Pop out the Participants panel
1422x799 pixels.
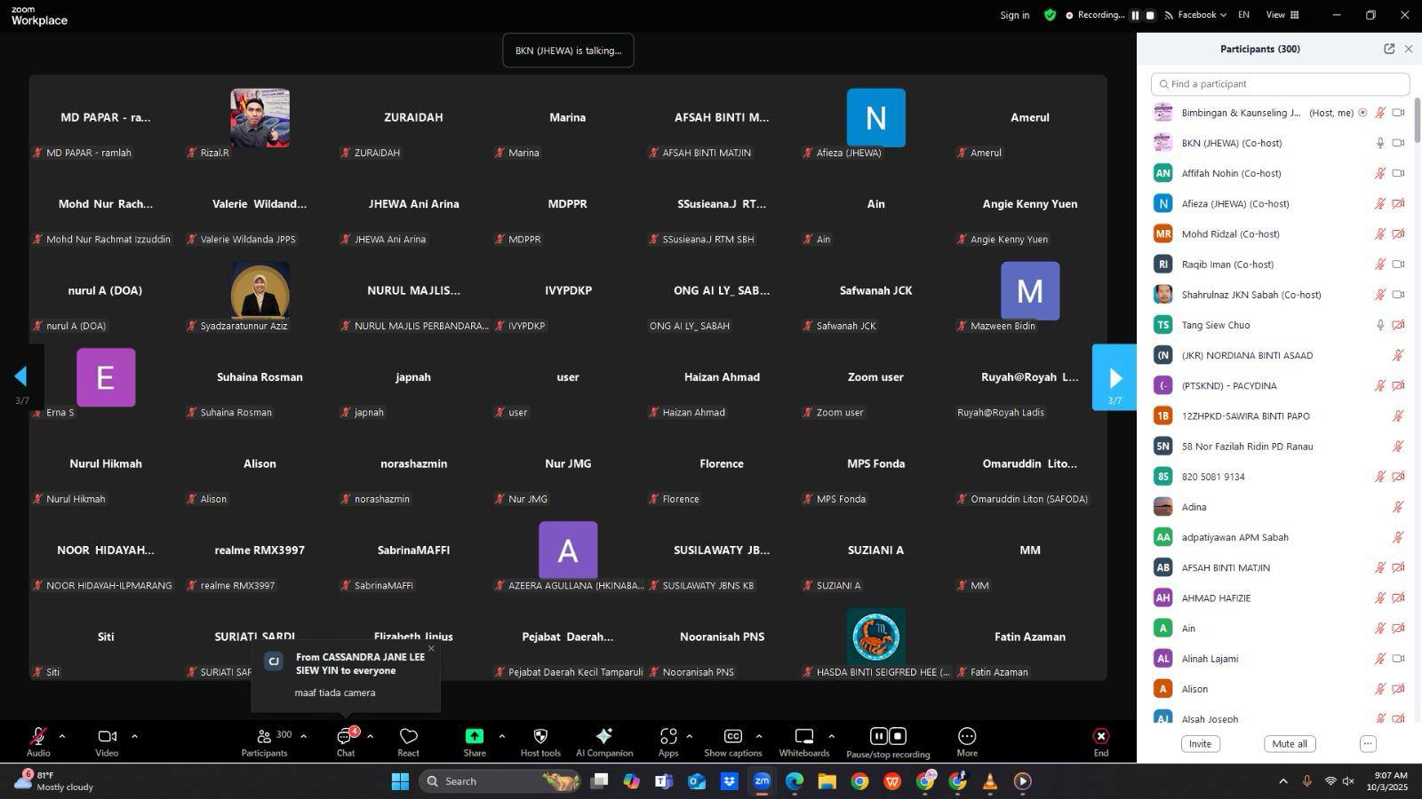(1388, 49)
